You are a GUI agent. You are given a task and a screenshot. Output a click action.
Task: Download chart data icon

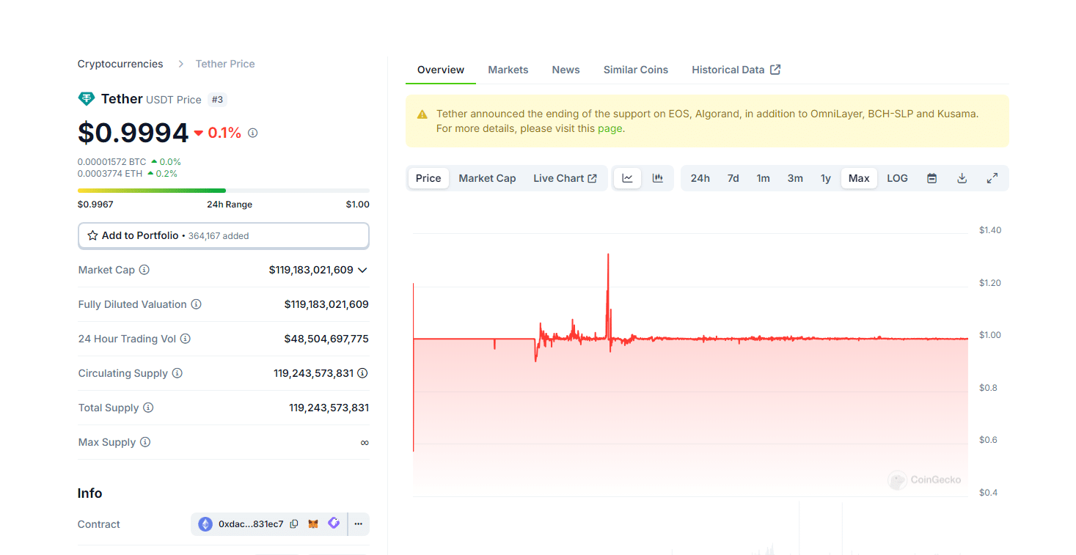point(962,178)
